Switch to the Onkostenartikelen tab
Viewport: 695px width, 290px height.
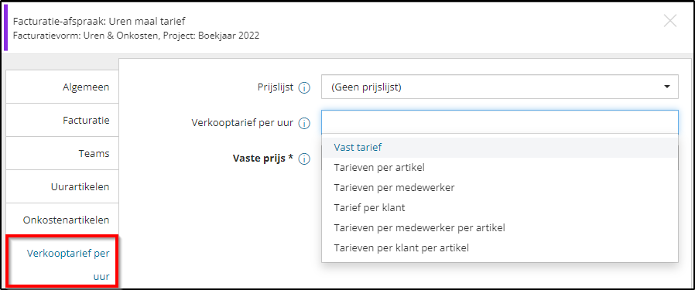62,220
